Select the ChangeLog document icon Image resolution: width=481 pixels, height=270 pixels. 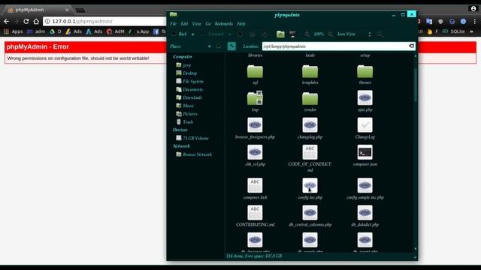tap(365, 125)
